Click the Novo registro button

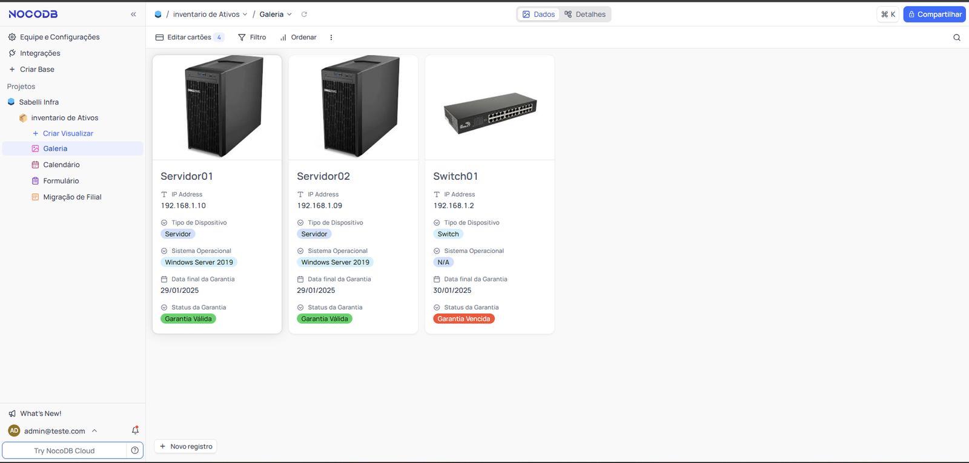(186, 447)
